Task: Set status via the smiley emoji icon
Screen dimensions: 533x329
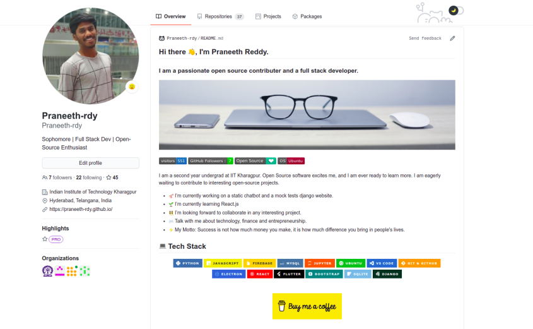Action: click(x=132, y=87)
